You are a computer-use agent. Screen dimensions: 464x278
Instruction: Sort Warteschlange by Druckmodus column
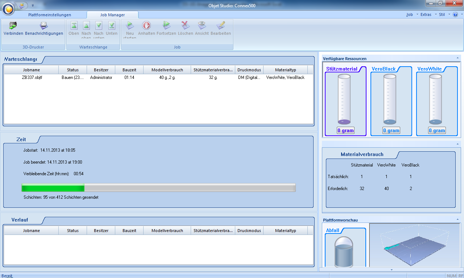[249, 70]
